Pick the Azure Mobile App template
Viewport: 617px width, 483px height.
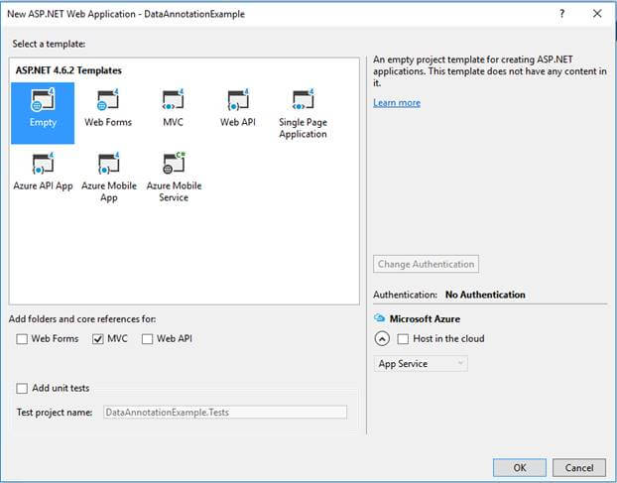pos(108,178)
